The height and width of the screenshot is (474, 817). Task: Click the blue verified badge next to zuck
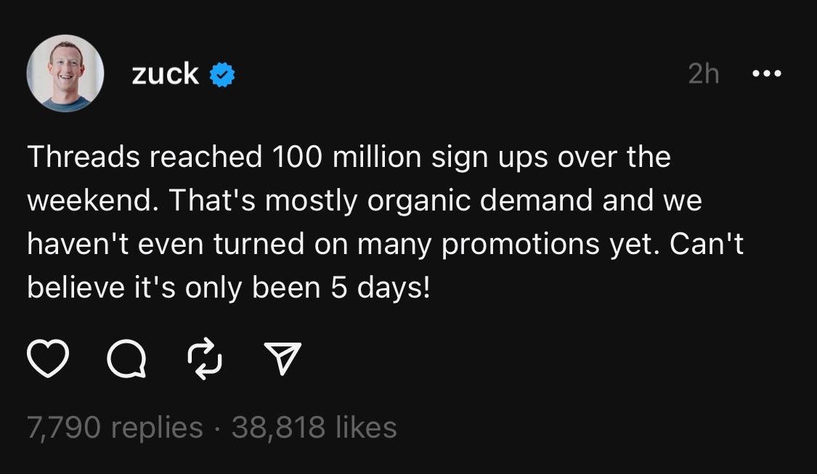222,75
